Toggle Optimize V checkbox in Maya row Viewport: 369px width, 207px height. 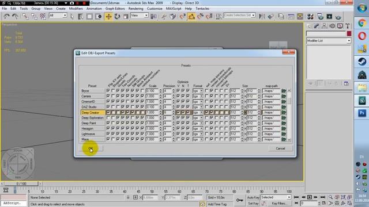(178, 139)
